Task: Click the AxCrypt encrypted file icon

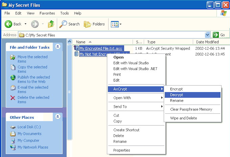Action: click(x=76, y=48)
